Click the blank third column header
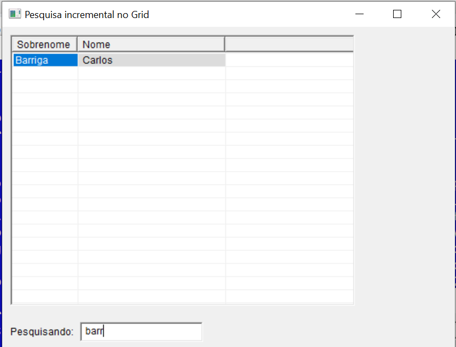The image size is (456, 347). click(289, 44)
